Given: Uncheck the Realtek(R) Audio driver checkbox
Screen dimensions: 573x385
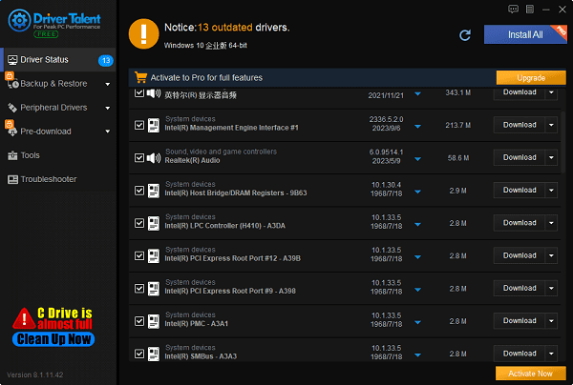Looking at the screenshot, I should [139, 158].
